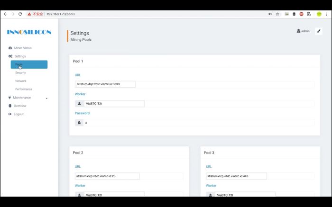Click the Maintenance sidebar label

pos(22,98)
